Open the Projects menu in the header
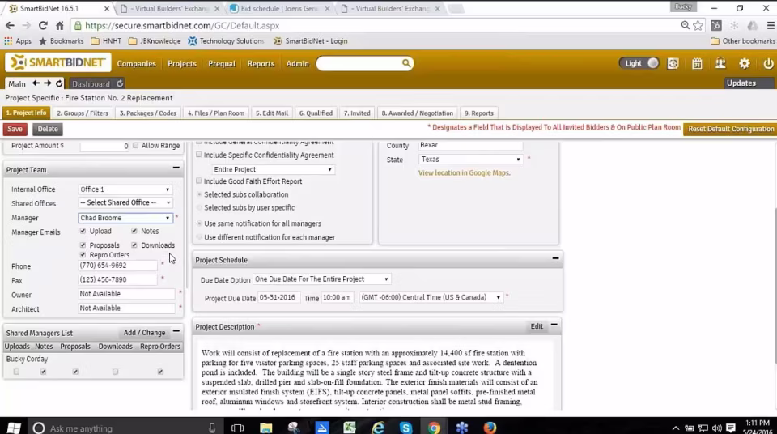777x434 pixels. [181, 64]
